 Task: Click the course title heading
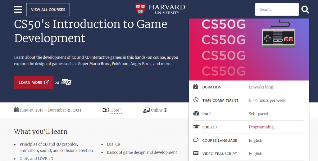click(x=90, y=31)
